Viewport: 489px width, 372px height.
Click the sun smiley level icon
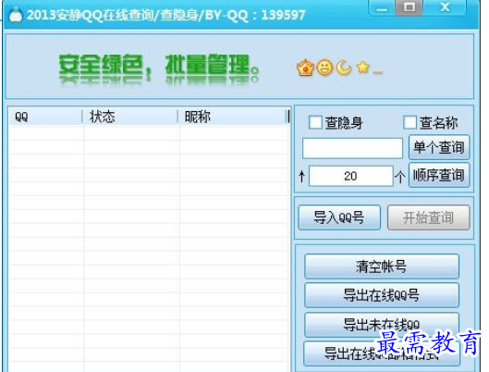(324, 68)
